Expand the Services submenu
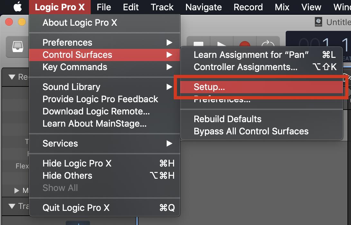351x225 pixels. pyautogui.click(x=105, y=143)
